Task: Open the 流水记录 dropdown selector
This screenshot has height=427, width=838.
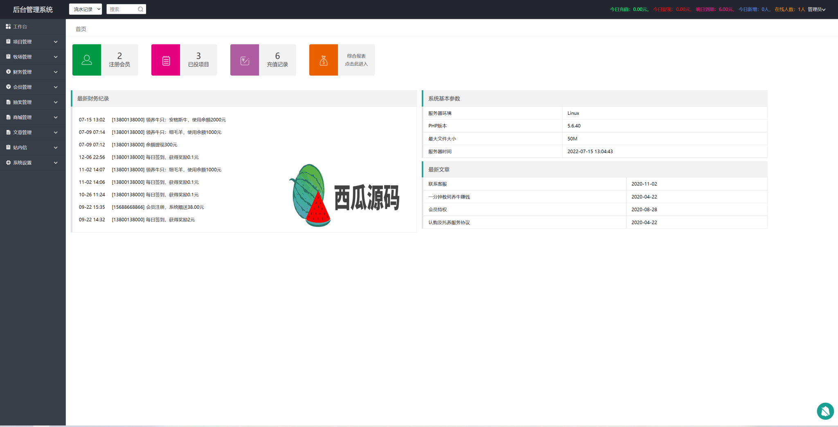Action: coord(85,9)
